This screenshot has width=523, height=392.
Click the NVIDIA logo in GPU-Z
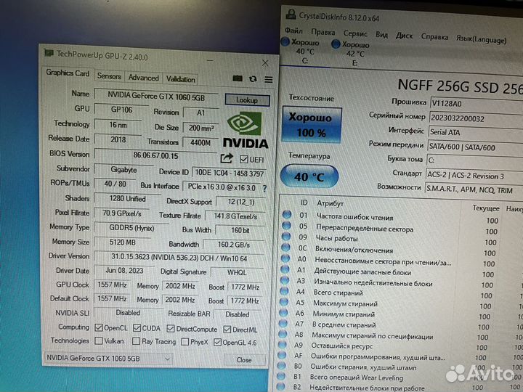point(246,130)
